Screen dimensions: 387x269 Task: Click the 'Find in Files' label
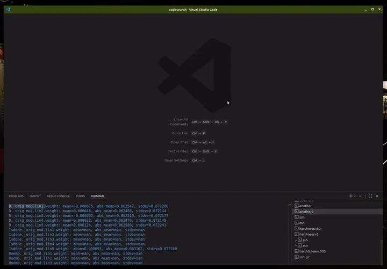178,151
